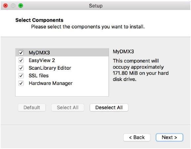
Task: Select the SSL files entry
Action: click(38, 76)
